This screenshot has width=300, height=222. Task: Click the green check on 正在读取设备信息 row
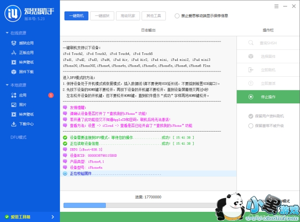(65, 143)
